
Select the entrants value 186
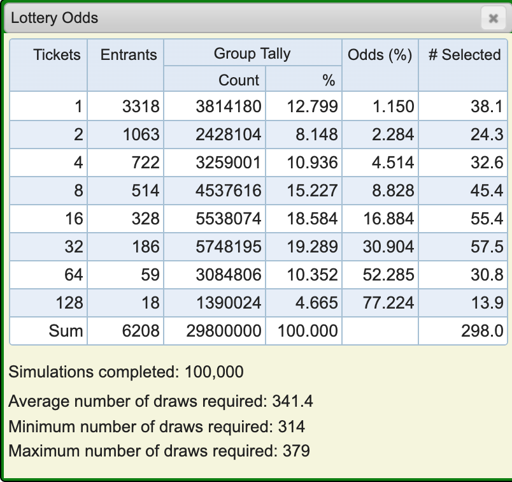pos(146,247)
